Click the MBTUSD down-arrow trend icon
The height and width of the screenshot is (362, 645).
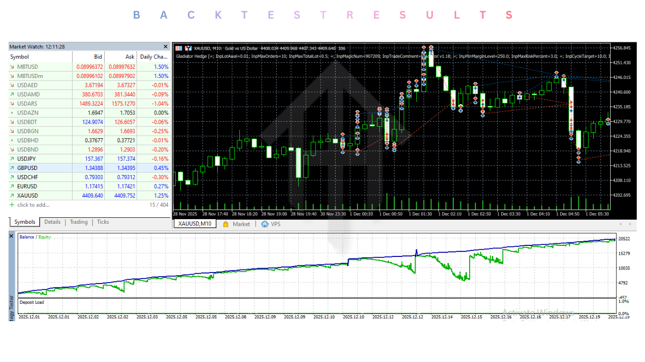click(x=12, y=67)
